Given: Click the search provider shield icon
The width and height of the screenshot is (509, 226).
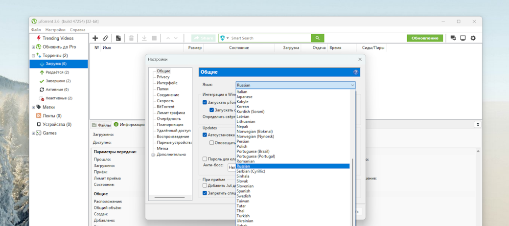Looking at the screenshot, I should click(x=222, y=38).
